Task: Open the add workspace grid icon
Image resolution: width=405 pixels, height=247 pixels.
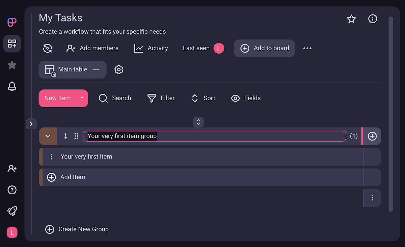Action: [12, 44]
